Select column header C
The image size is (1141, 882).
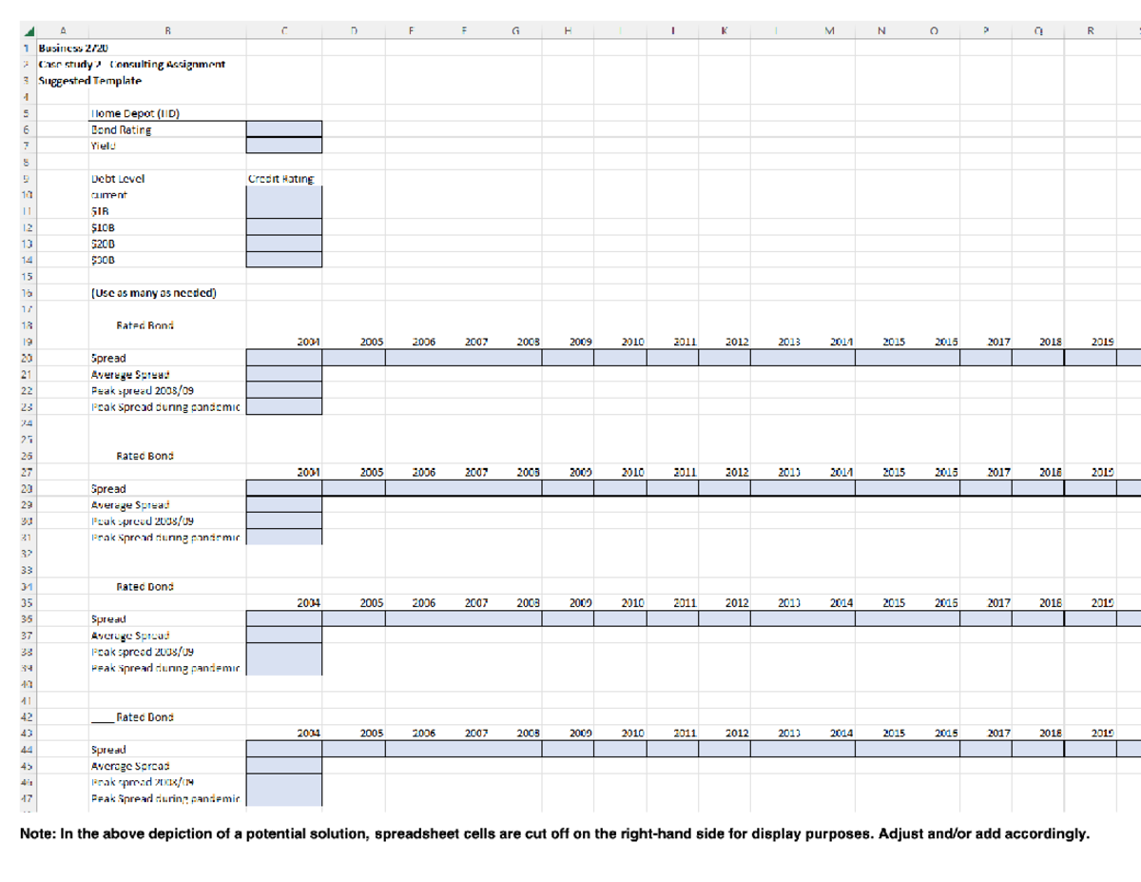(285, 31)
